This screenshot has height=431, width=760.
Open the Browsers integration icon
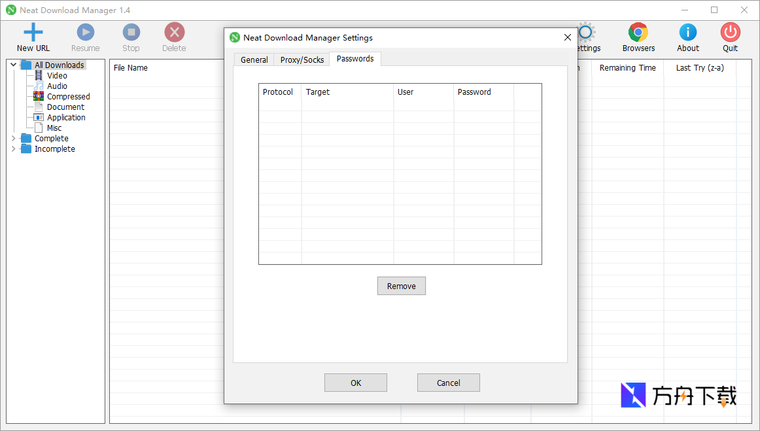click(638, 31)
